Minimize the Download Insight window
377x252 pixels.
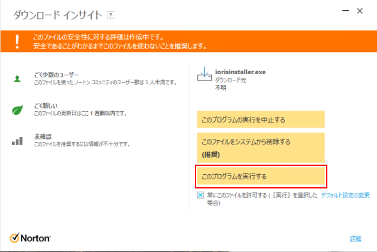pos(346,11)
